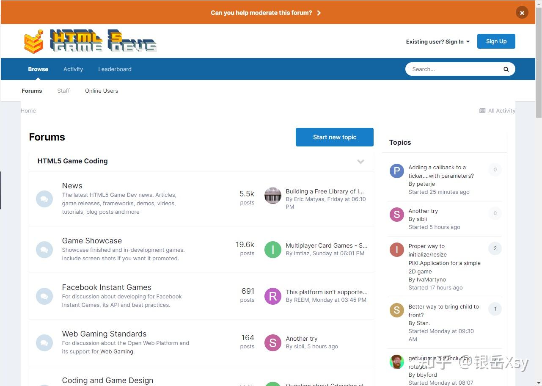Open the Existing user Sign In dropdown
This screenshot has width=542, height=386.
pos(437,41)
